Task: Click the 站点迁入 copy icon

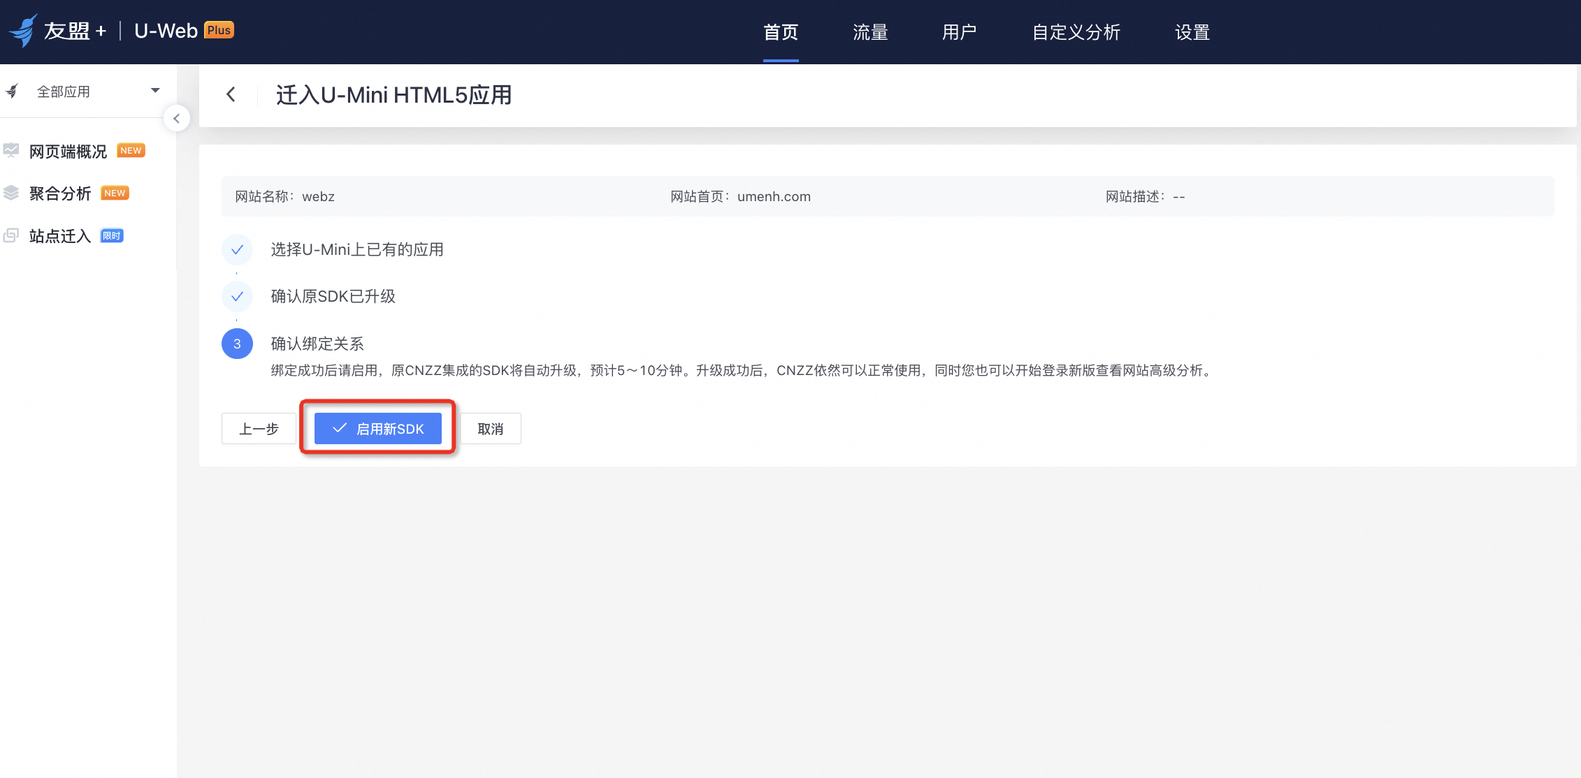Action: (11, 235)
